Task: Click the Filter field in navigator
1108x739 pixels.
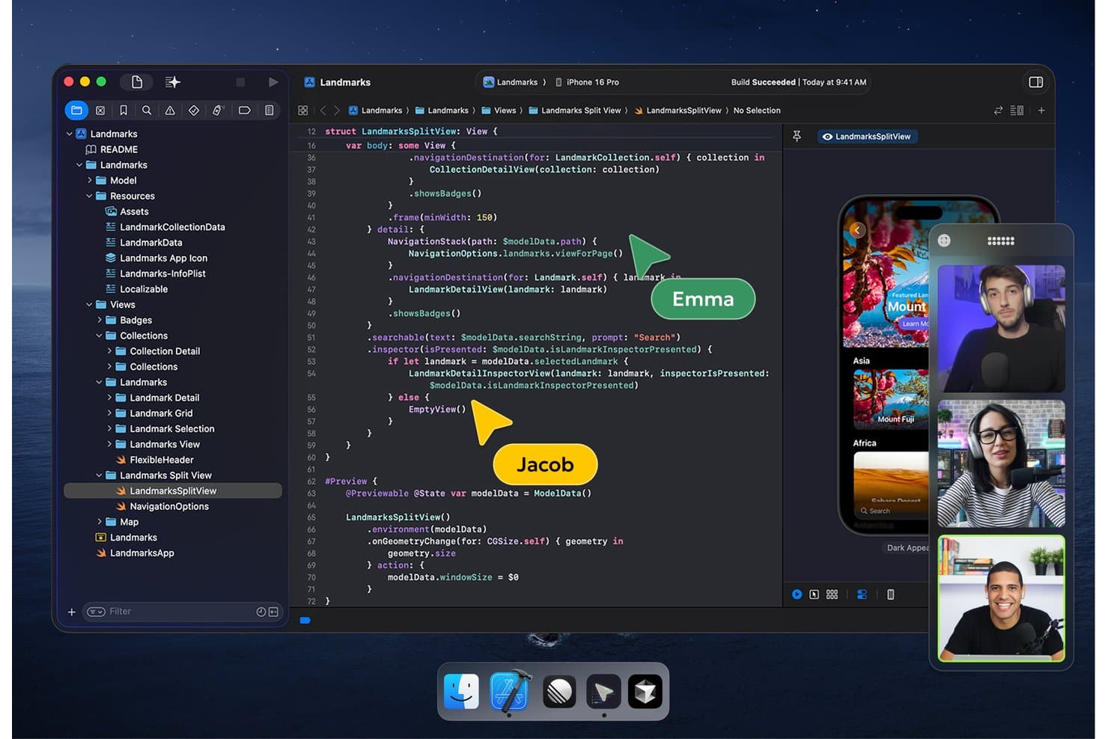Action: [182, 612]
